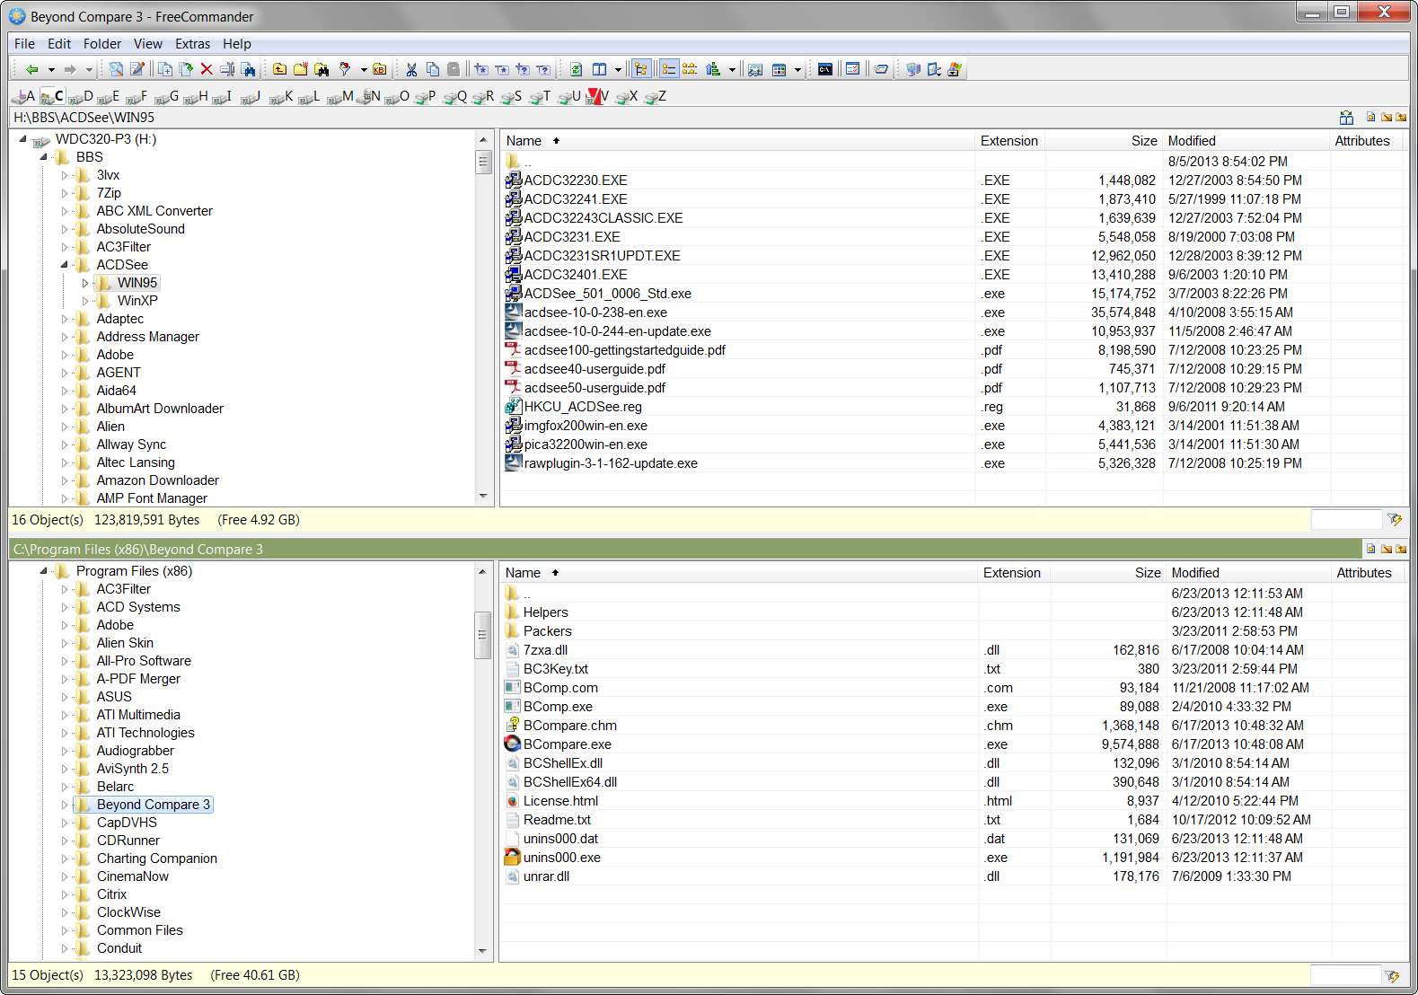The height and width of the screenshot is (995, 1418).
Task: Click the thumbnails grid view icon
Action: pos(779,69)
